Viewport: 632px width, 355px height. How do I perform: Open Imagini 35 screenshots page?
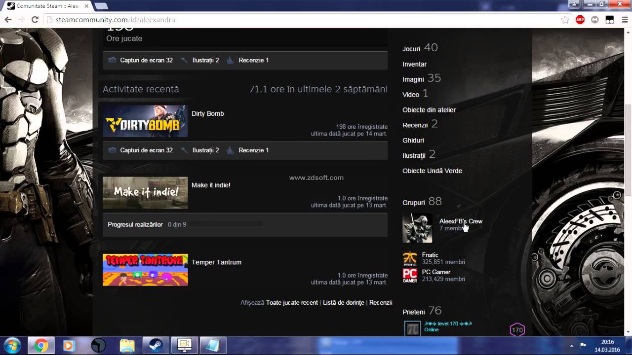pyautogui.click(x=422, y=78)
